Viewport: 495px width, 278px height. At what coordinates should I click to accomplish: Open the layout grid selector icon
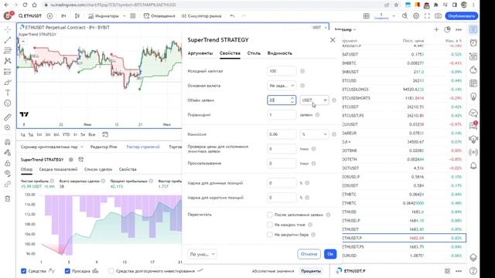tap(366, 15)
